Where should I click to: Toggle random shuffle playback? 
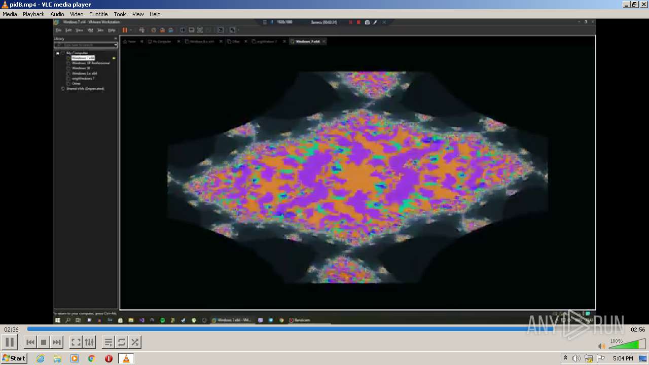(134, 342)
